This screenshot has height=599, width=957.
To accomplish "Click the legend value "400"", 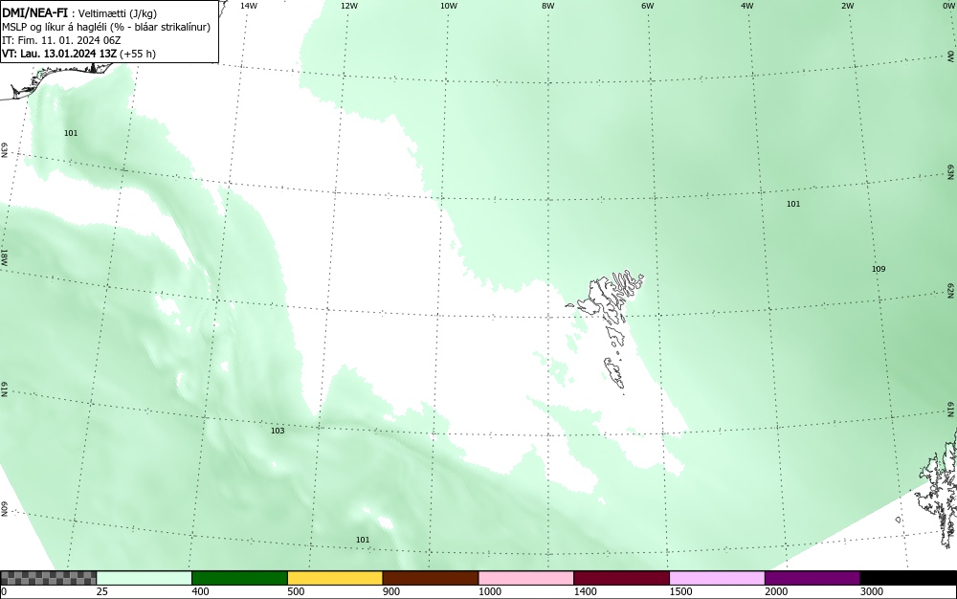I will tap(200, 591).
